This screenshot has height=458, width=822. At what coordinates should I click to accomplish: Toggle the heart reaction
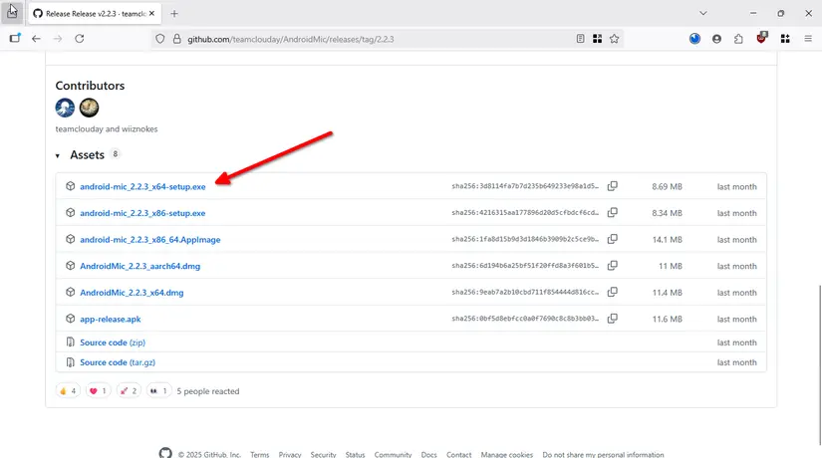click(x=98, y=391)
